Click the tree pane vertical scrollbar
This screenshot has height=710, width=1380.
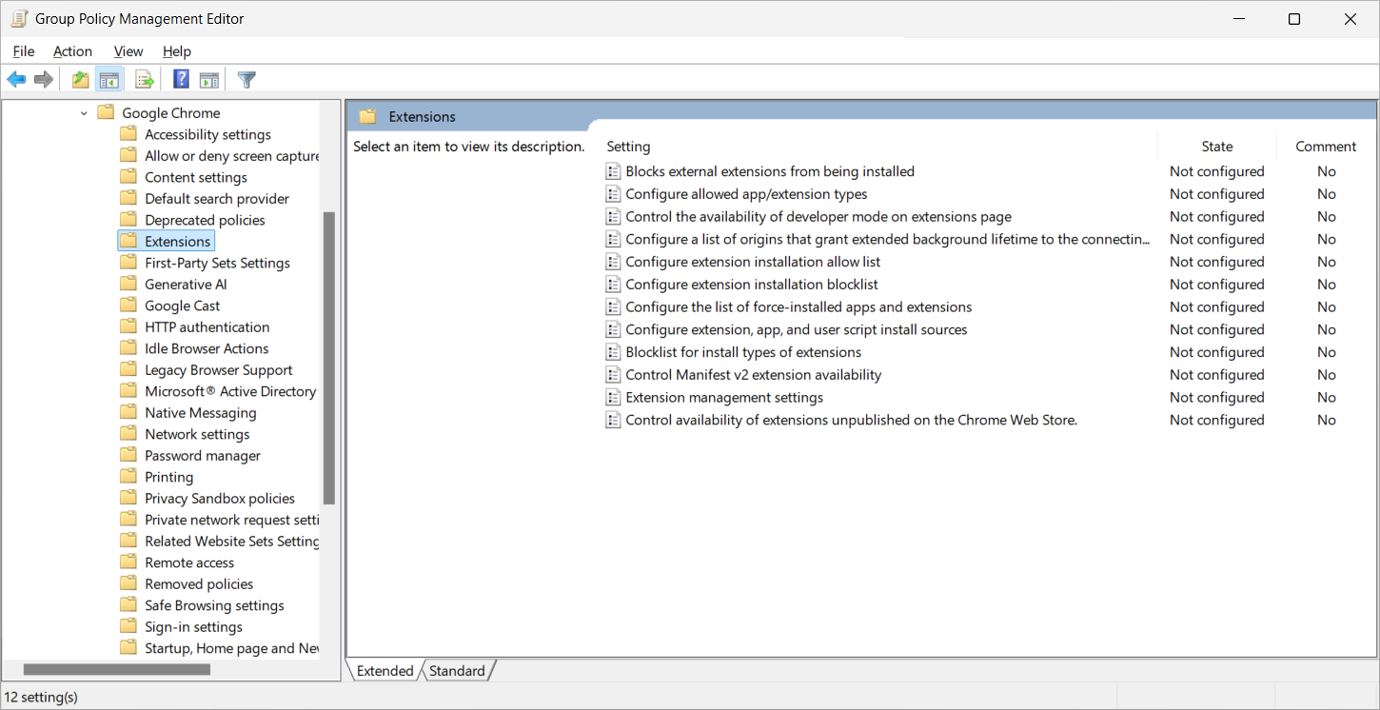click(x=329, y=358)
